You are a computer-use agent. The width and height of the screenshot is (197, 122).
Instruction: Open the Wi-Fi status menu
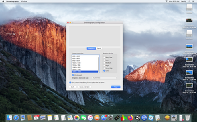coord(166,1)
